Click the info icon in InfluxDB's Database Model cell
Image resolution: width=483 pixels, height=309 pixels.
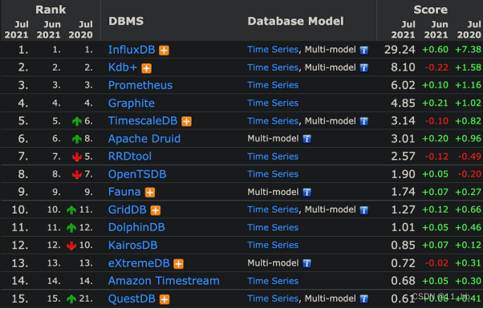[364, 51]
